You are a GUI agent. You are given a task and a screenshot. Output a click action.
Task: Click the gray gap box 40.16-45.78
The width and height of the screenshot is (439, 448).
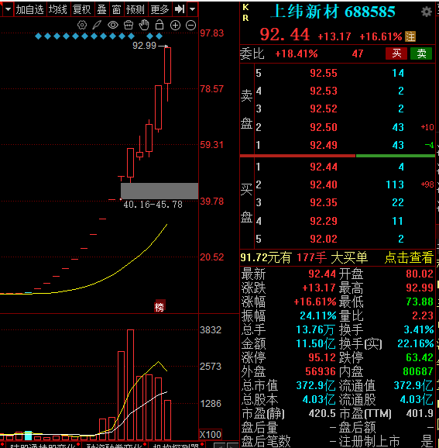tap(159, 191)
